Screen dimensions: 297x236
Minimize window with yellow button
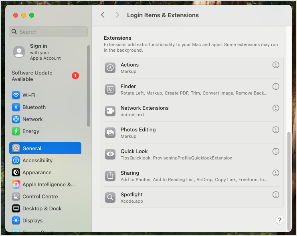click(x=24, y=15)
